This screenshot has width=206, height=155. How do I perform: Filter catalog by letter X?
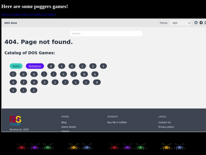[x=13, y=90]
